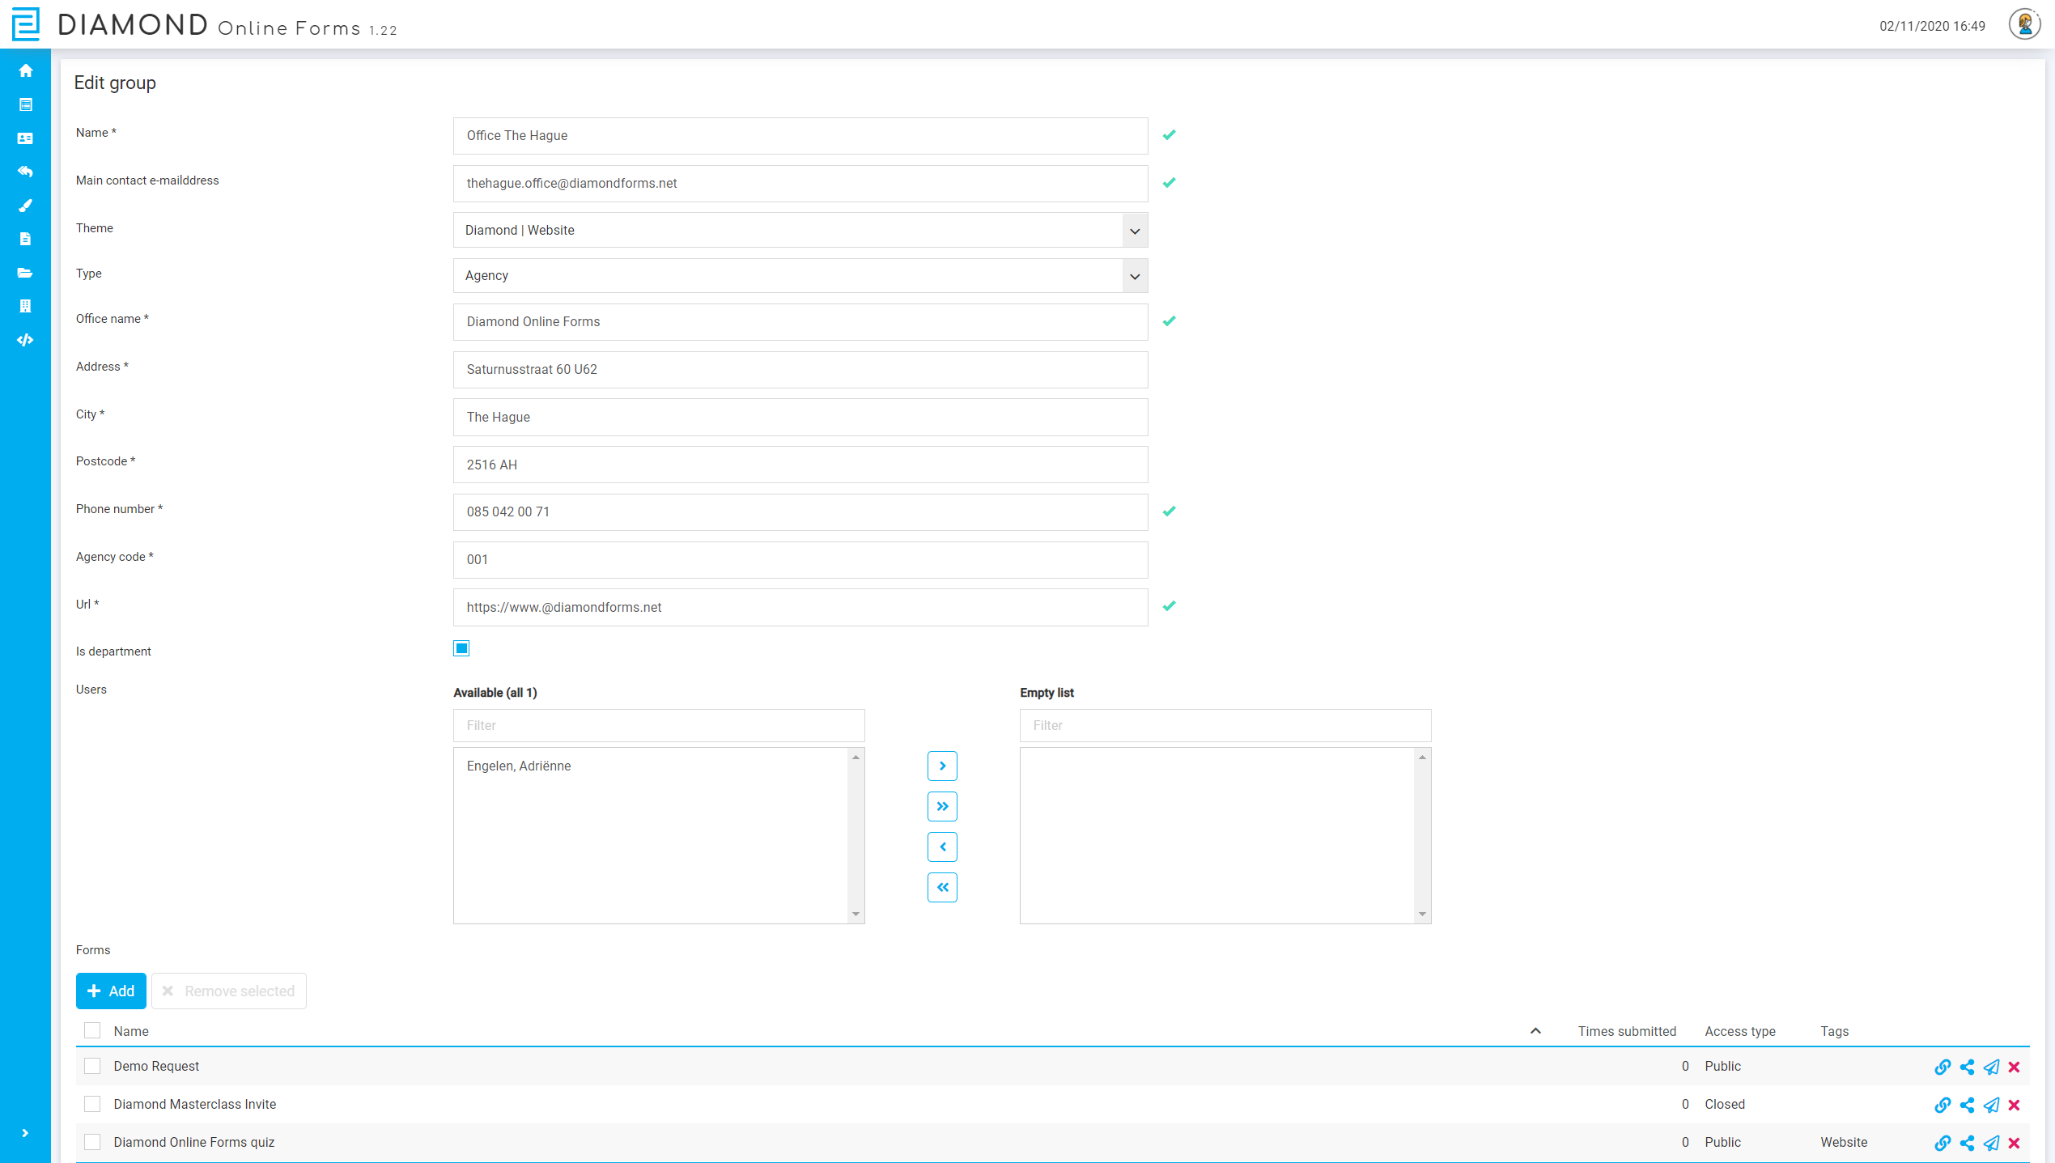Open the Type dropdown showing Agency
Screen dimensions: 2055x1163
[800, 276]
